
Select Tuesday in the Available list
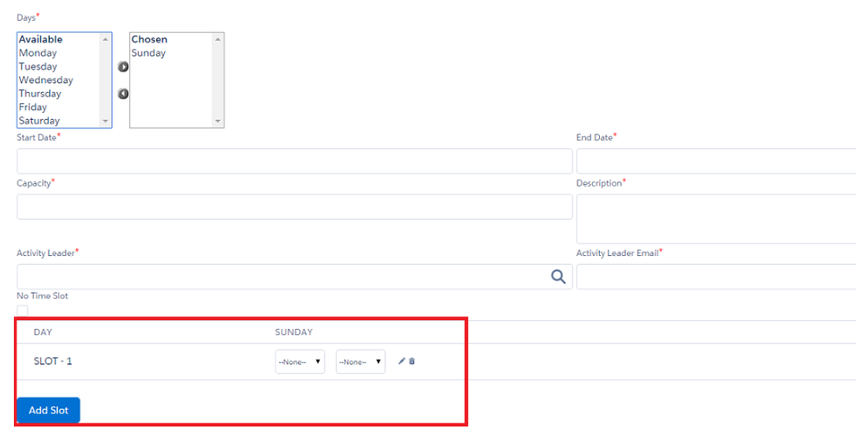click(x=38, y=67)
